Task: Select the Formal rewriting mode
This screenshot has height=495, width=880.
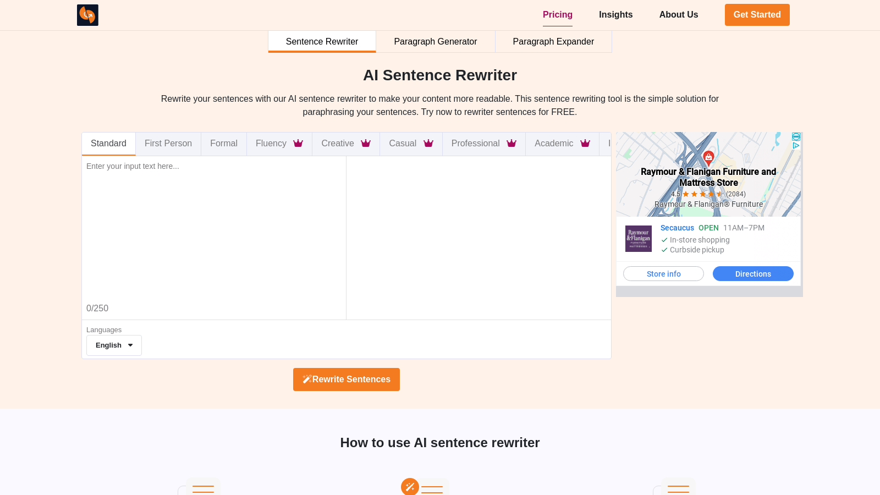Action: click(224, 144)
